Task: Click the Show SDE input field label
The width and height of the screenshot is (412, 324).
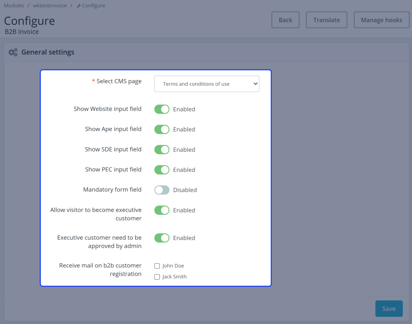Action: (x=113, y=149)
